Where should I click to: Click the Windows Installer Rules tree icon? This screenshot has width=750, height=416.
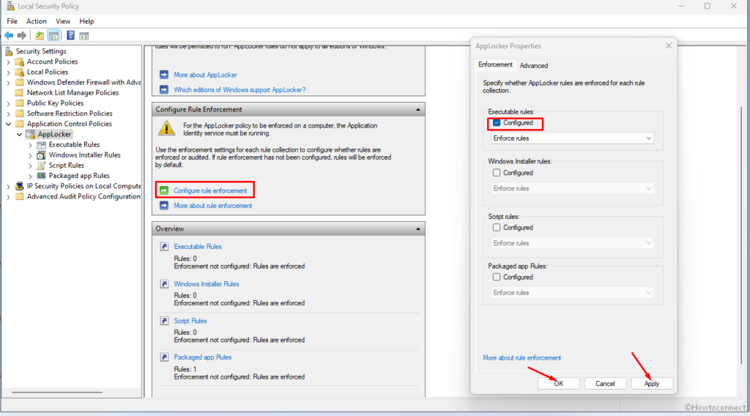(x=42, y=155)
